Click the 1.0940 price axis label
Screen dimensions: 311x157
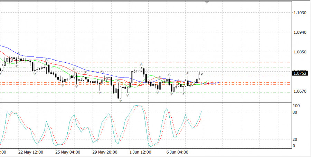pyautogui.click(x=299, y=32)
